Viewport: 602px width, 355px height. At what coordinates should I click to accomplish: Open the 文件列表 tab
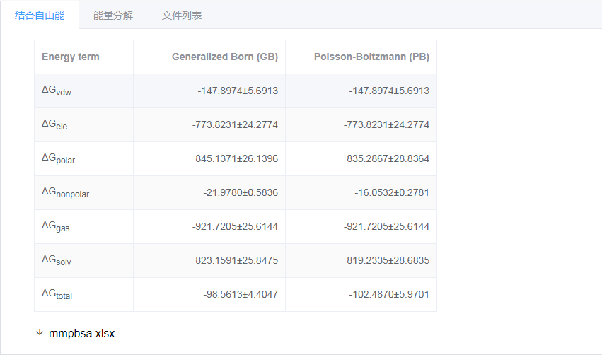[182, 15]
